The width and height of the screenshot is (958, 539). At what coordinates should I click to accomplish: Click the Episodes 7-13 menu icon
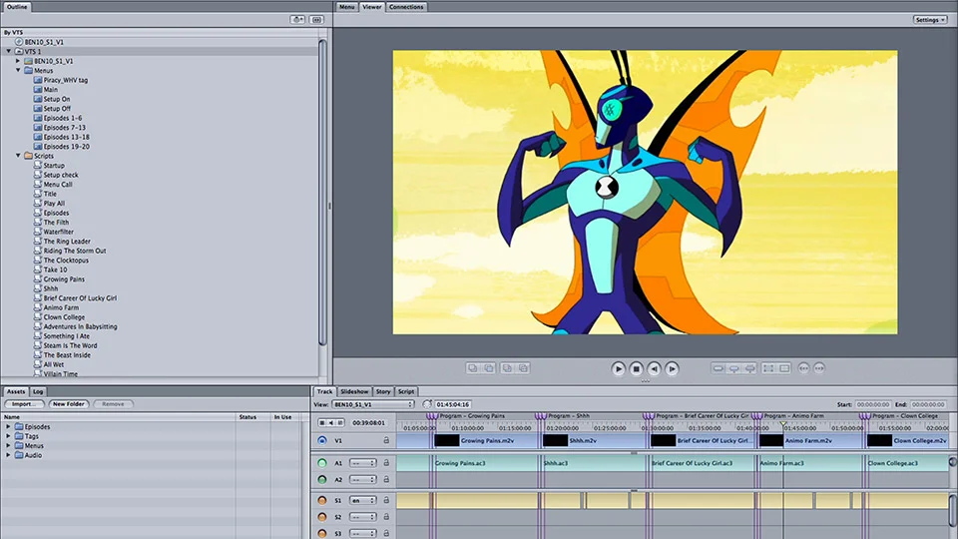[x=38, y=127]
